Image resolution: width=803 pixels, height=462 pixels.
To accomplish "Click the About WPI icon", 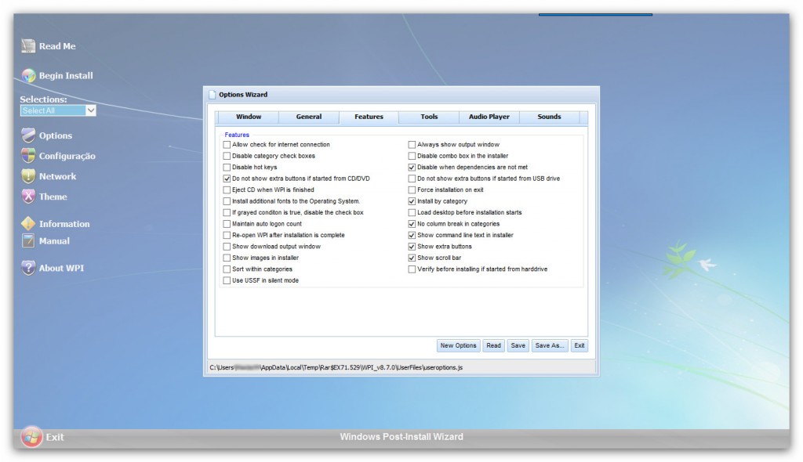I will tap(29, 268).
